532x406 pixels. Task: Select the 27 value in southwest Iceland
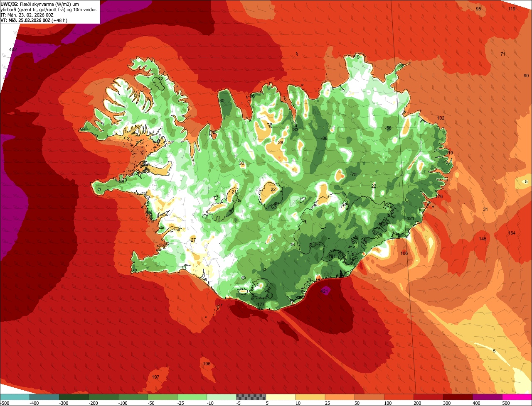point(193,240)
